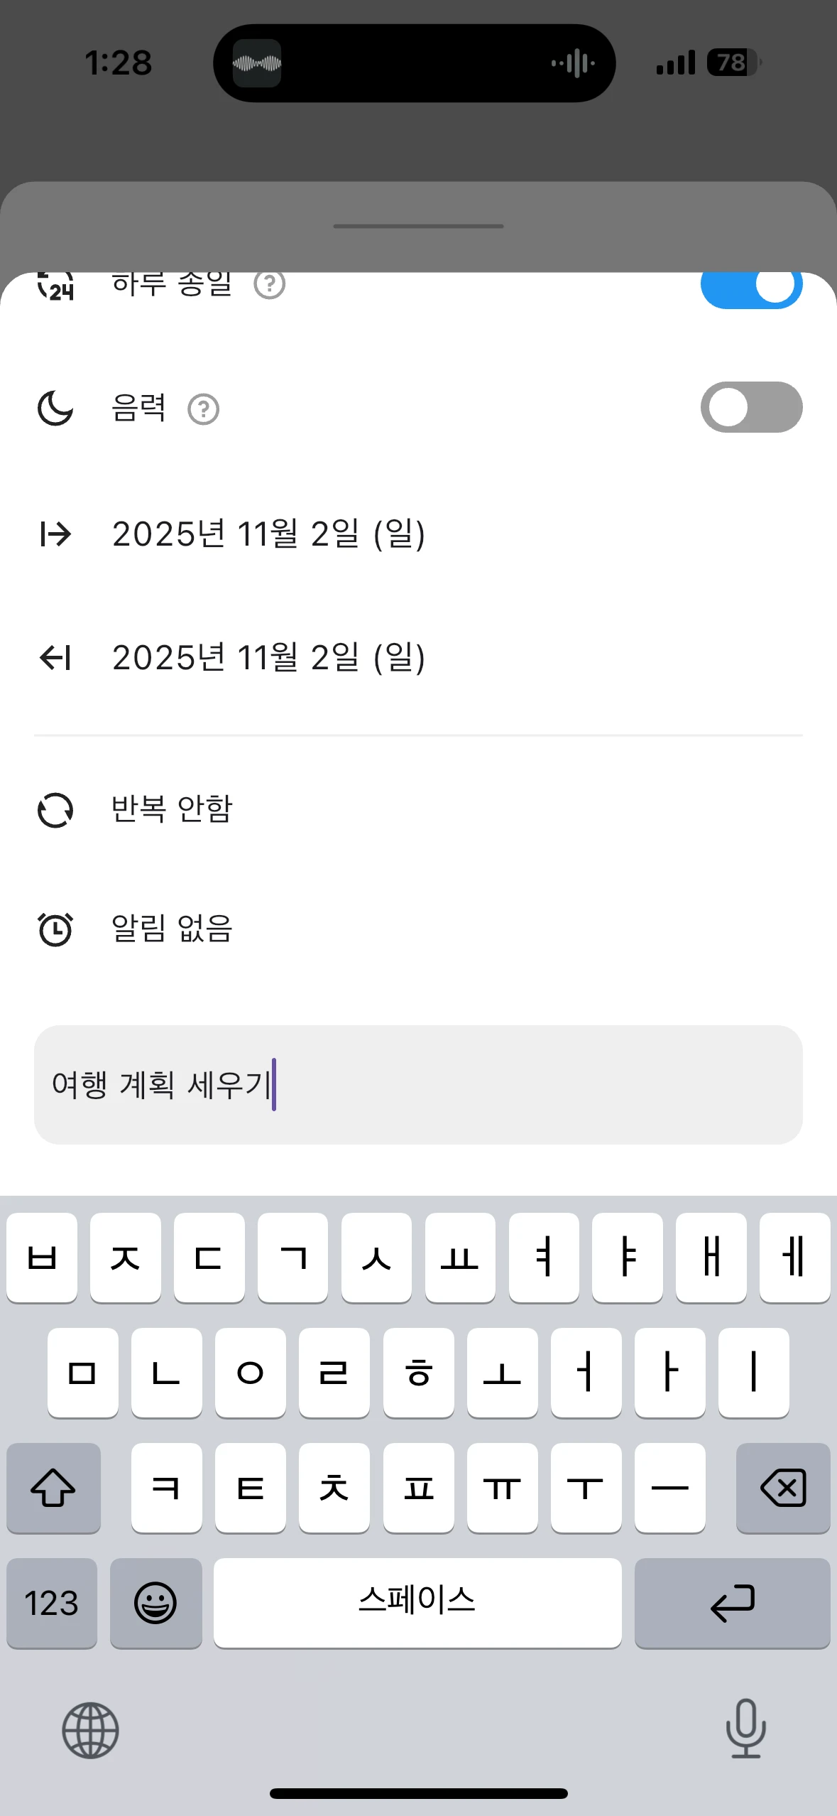Tap the microphone dictation icon
The width and height of the screenshot is (837, 1816).
point(745,1728)
